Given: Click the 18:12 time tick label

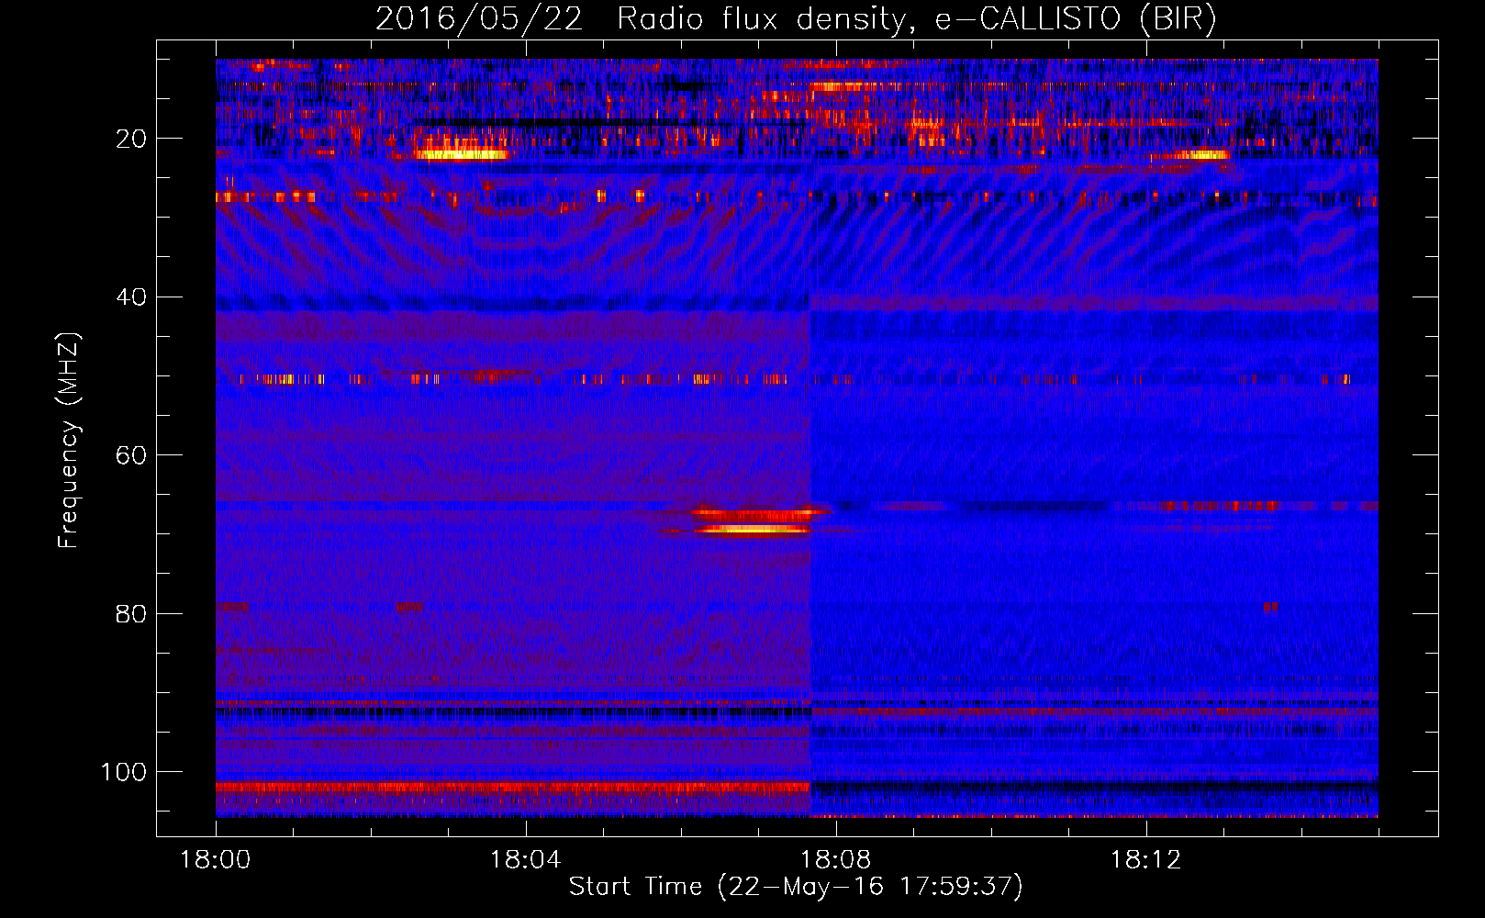Looking at the screenshot, I should (1146, 860).
